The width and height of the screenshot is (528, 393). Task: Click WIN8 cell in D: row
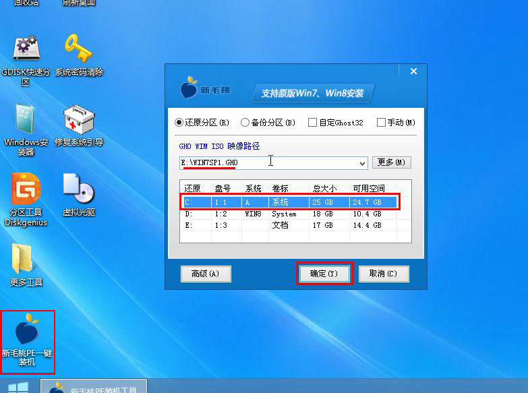(x=254, y=214)
